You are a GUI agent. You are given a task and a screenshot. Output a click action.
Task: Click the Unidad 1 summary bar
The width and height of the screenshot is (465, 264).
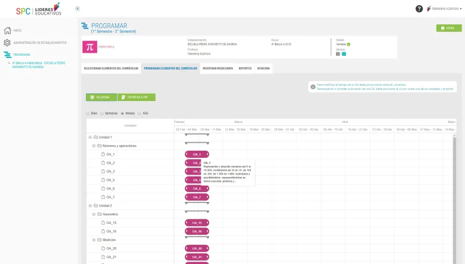point(197,135)
